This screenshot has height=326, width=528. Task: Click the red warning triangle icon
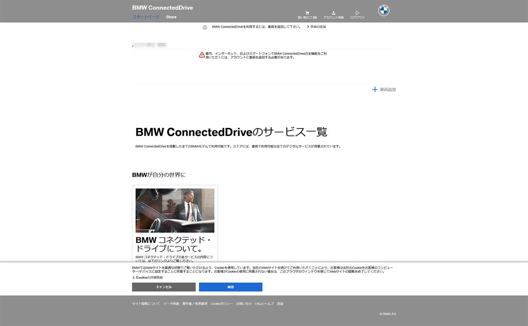(202, 55)
